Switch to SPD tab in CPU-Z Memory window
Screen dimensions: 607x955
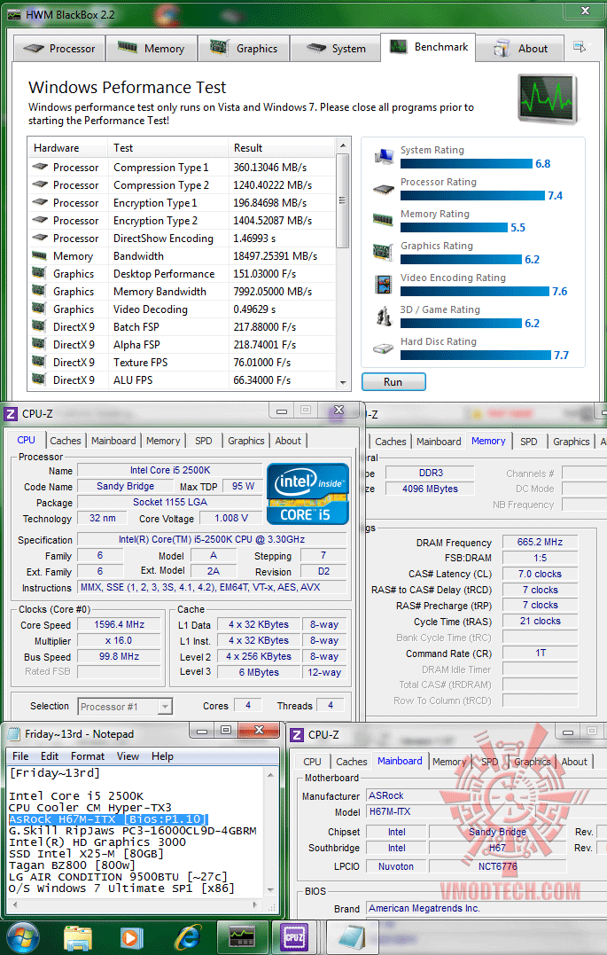[528, 442]
